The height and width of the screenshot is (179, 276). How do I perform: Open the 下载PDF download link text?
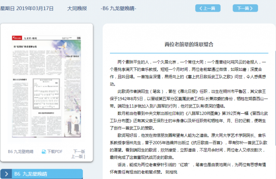[55, 152]
